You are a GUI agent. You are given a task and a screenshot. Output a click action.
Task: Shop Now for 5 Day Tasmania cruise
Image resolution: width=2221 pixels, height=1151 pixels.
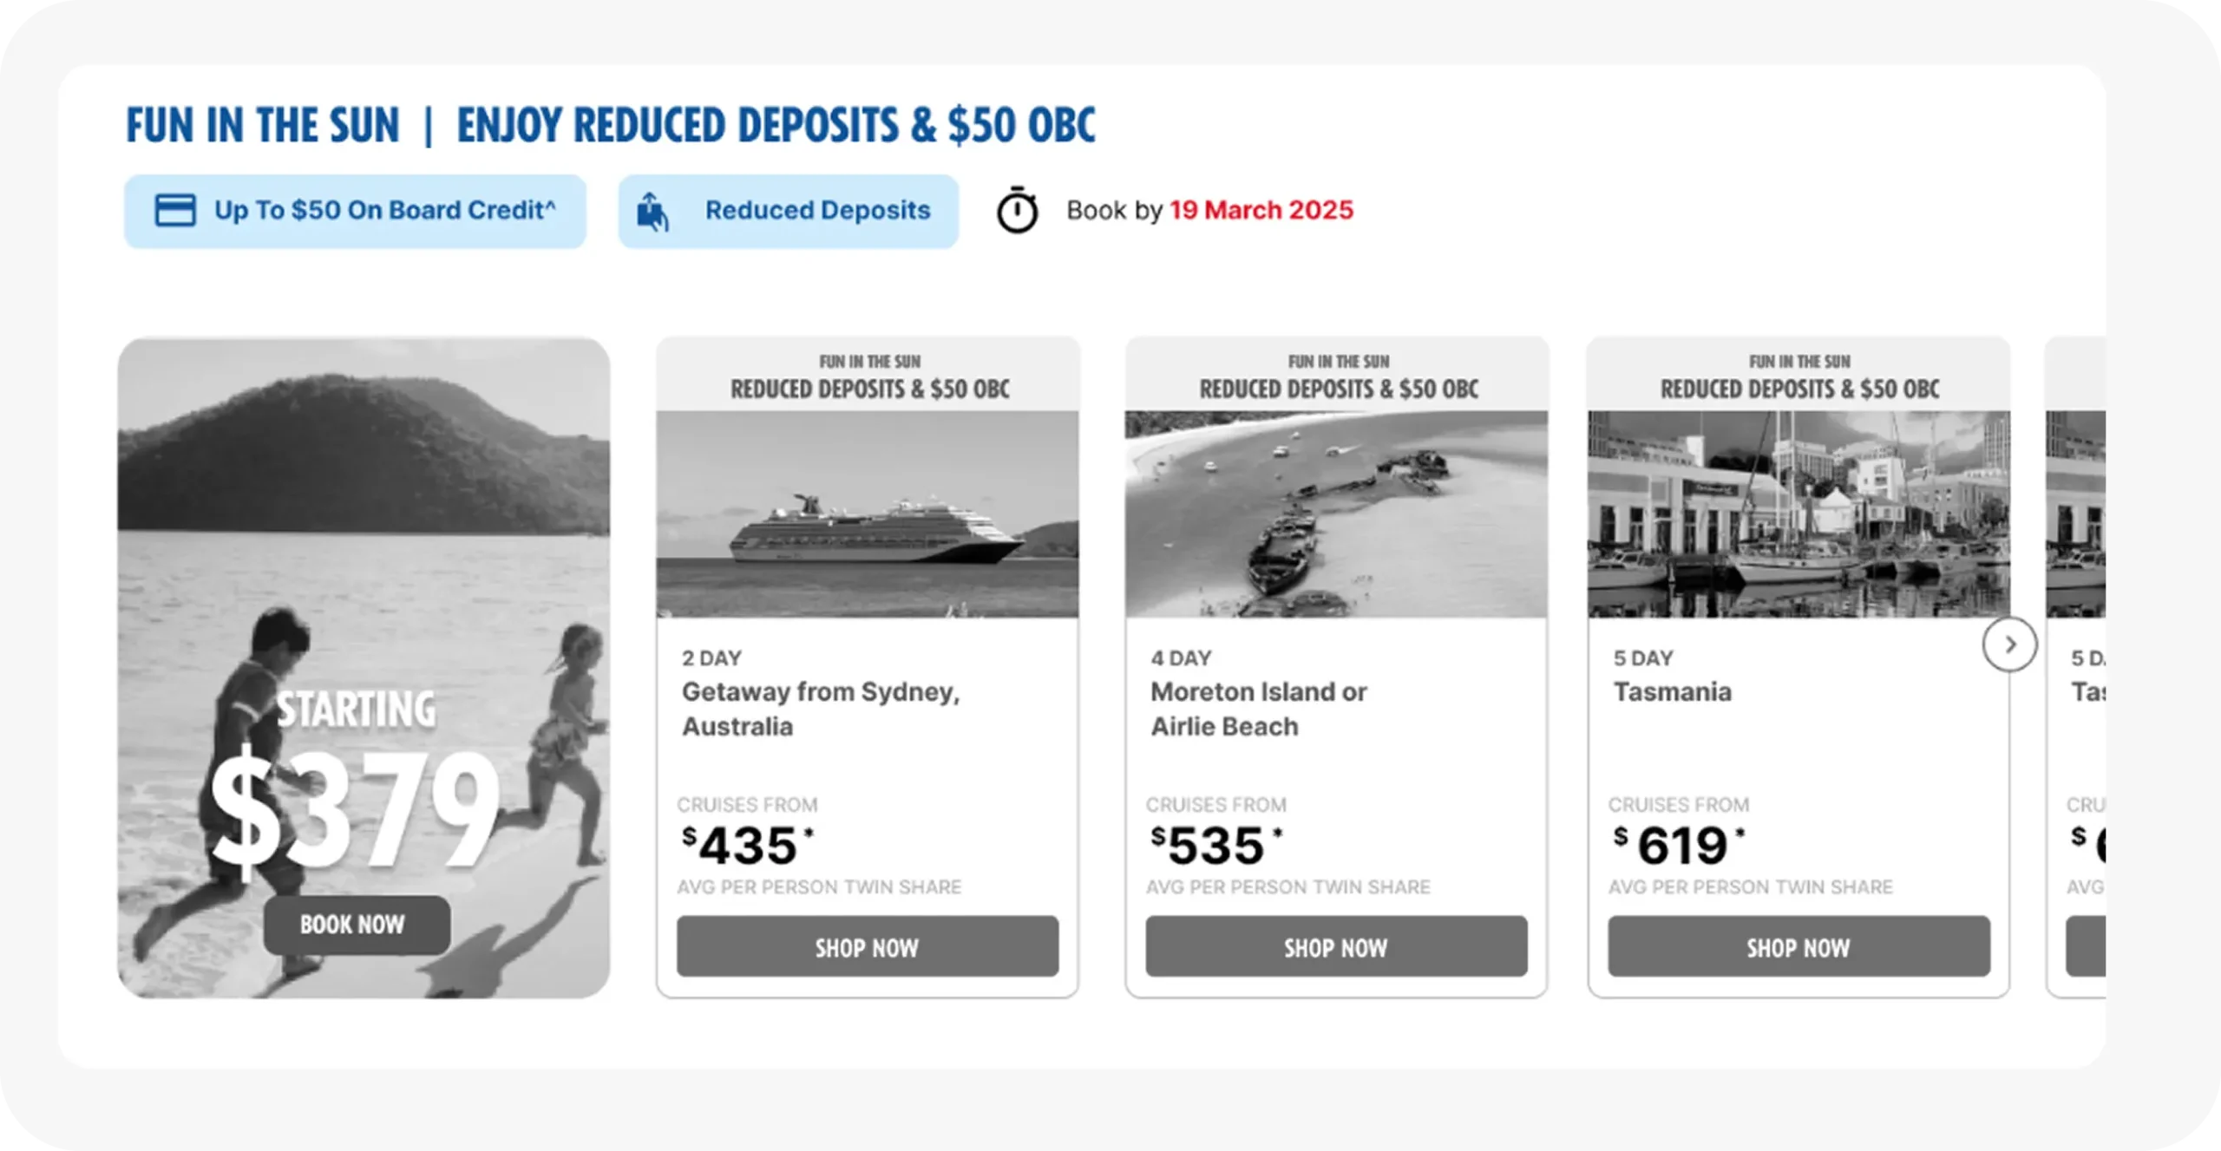(1798, 946)
